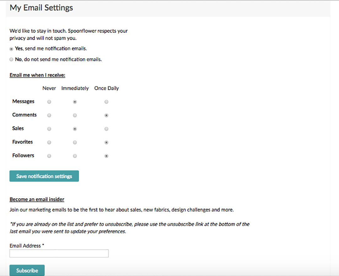Set Messages to Immediately
This screenshot has height=276, width=339.
click(75, 102)
